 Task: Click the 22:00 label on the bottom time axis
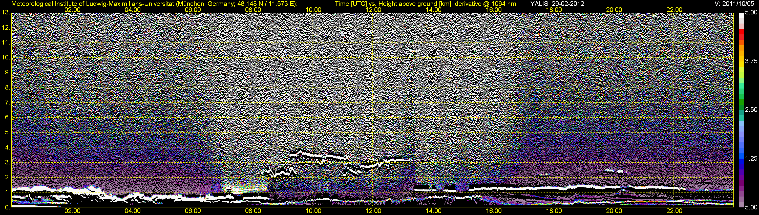(674, 211)
